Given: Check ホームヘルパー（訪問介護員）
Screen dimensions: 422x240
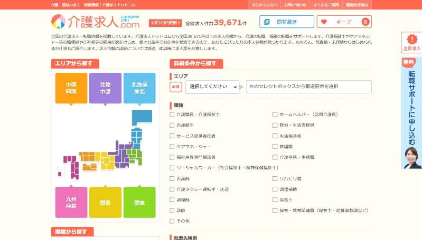Looking at the screenshot, I should (275, 114).
